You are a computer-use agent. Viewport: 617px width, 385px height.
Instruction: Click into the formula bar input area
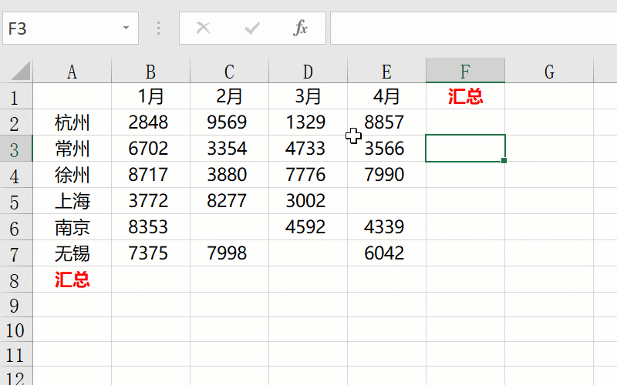(474, 28)
